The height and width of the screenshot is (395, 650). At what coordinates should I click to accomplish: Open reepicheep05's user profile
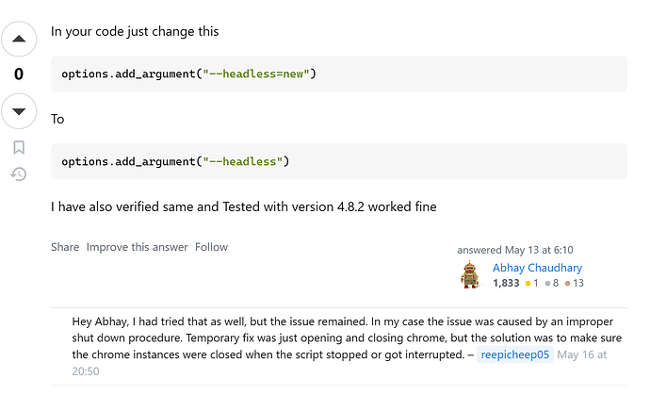coord(515,354)
